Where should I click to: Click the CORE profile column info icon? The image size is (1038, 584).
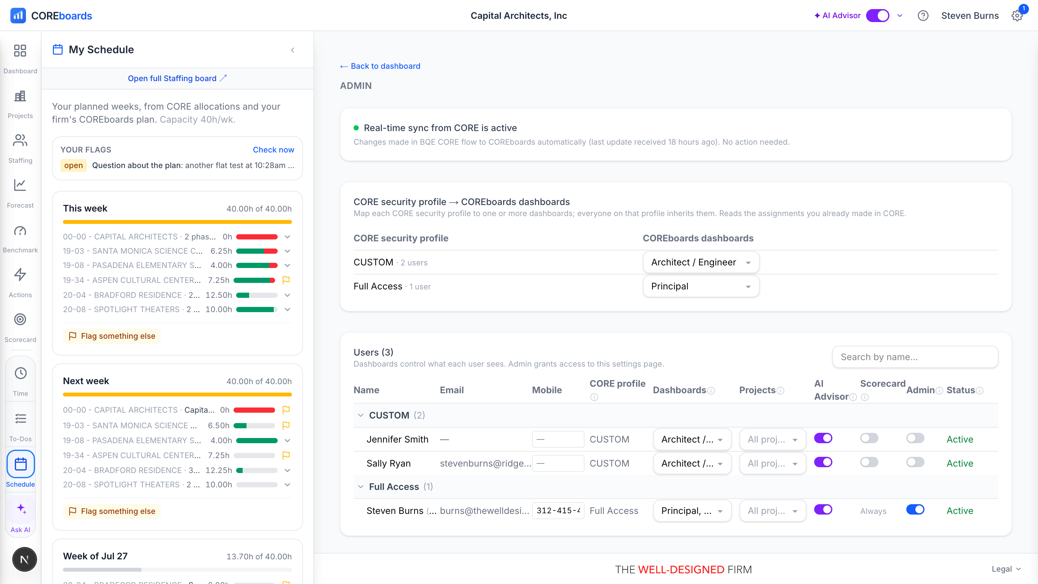pyautogui.click(x=594, y=397)
